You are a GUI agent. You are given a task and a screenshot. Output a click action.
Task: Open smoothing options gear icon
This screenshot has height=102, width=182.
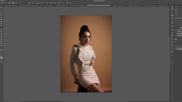[59, 3]
